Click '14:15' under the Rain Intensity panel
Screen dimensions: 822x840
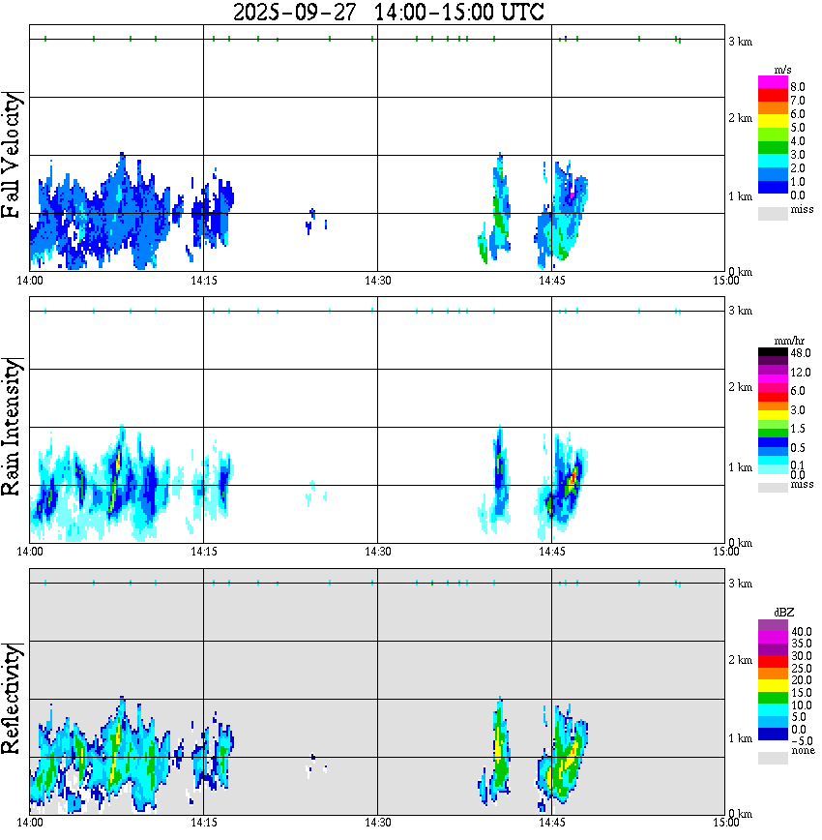click(x=204, y=552)
